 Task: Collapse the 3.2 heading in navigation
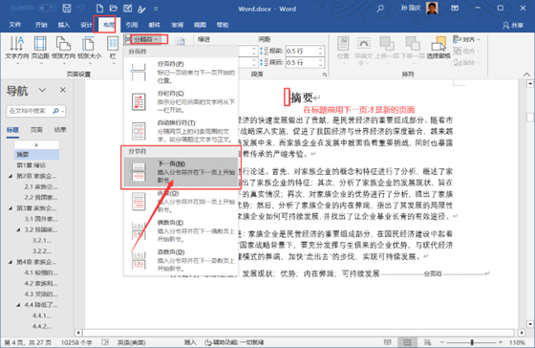click(18, 229)
